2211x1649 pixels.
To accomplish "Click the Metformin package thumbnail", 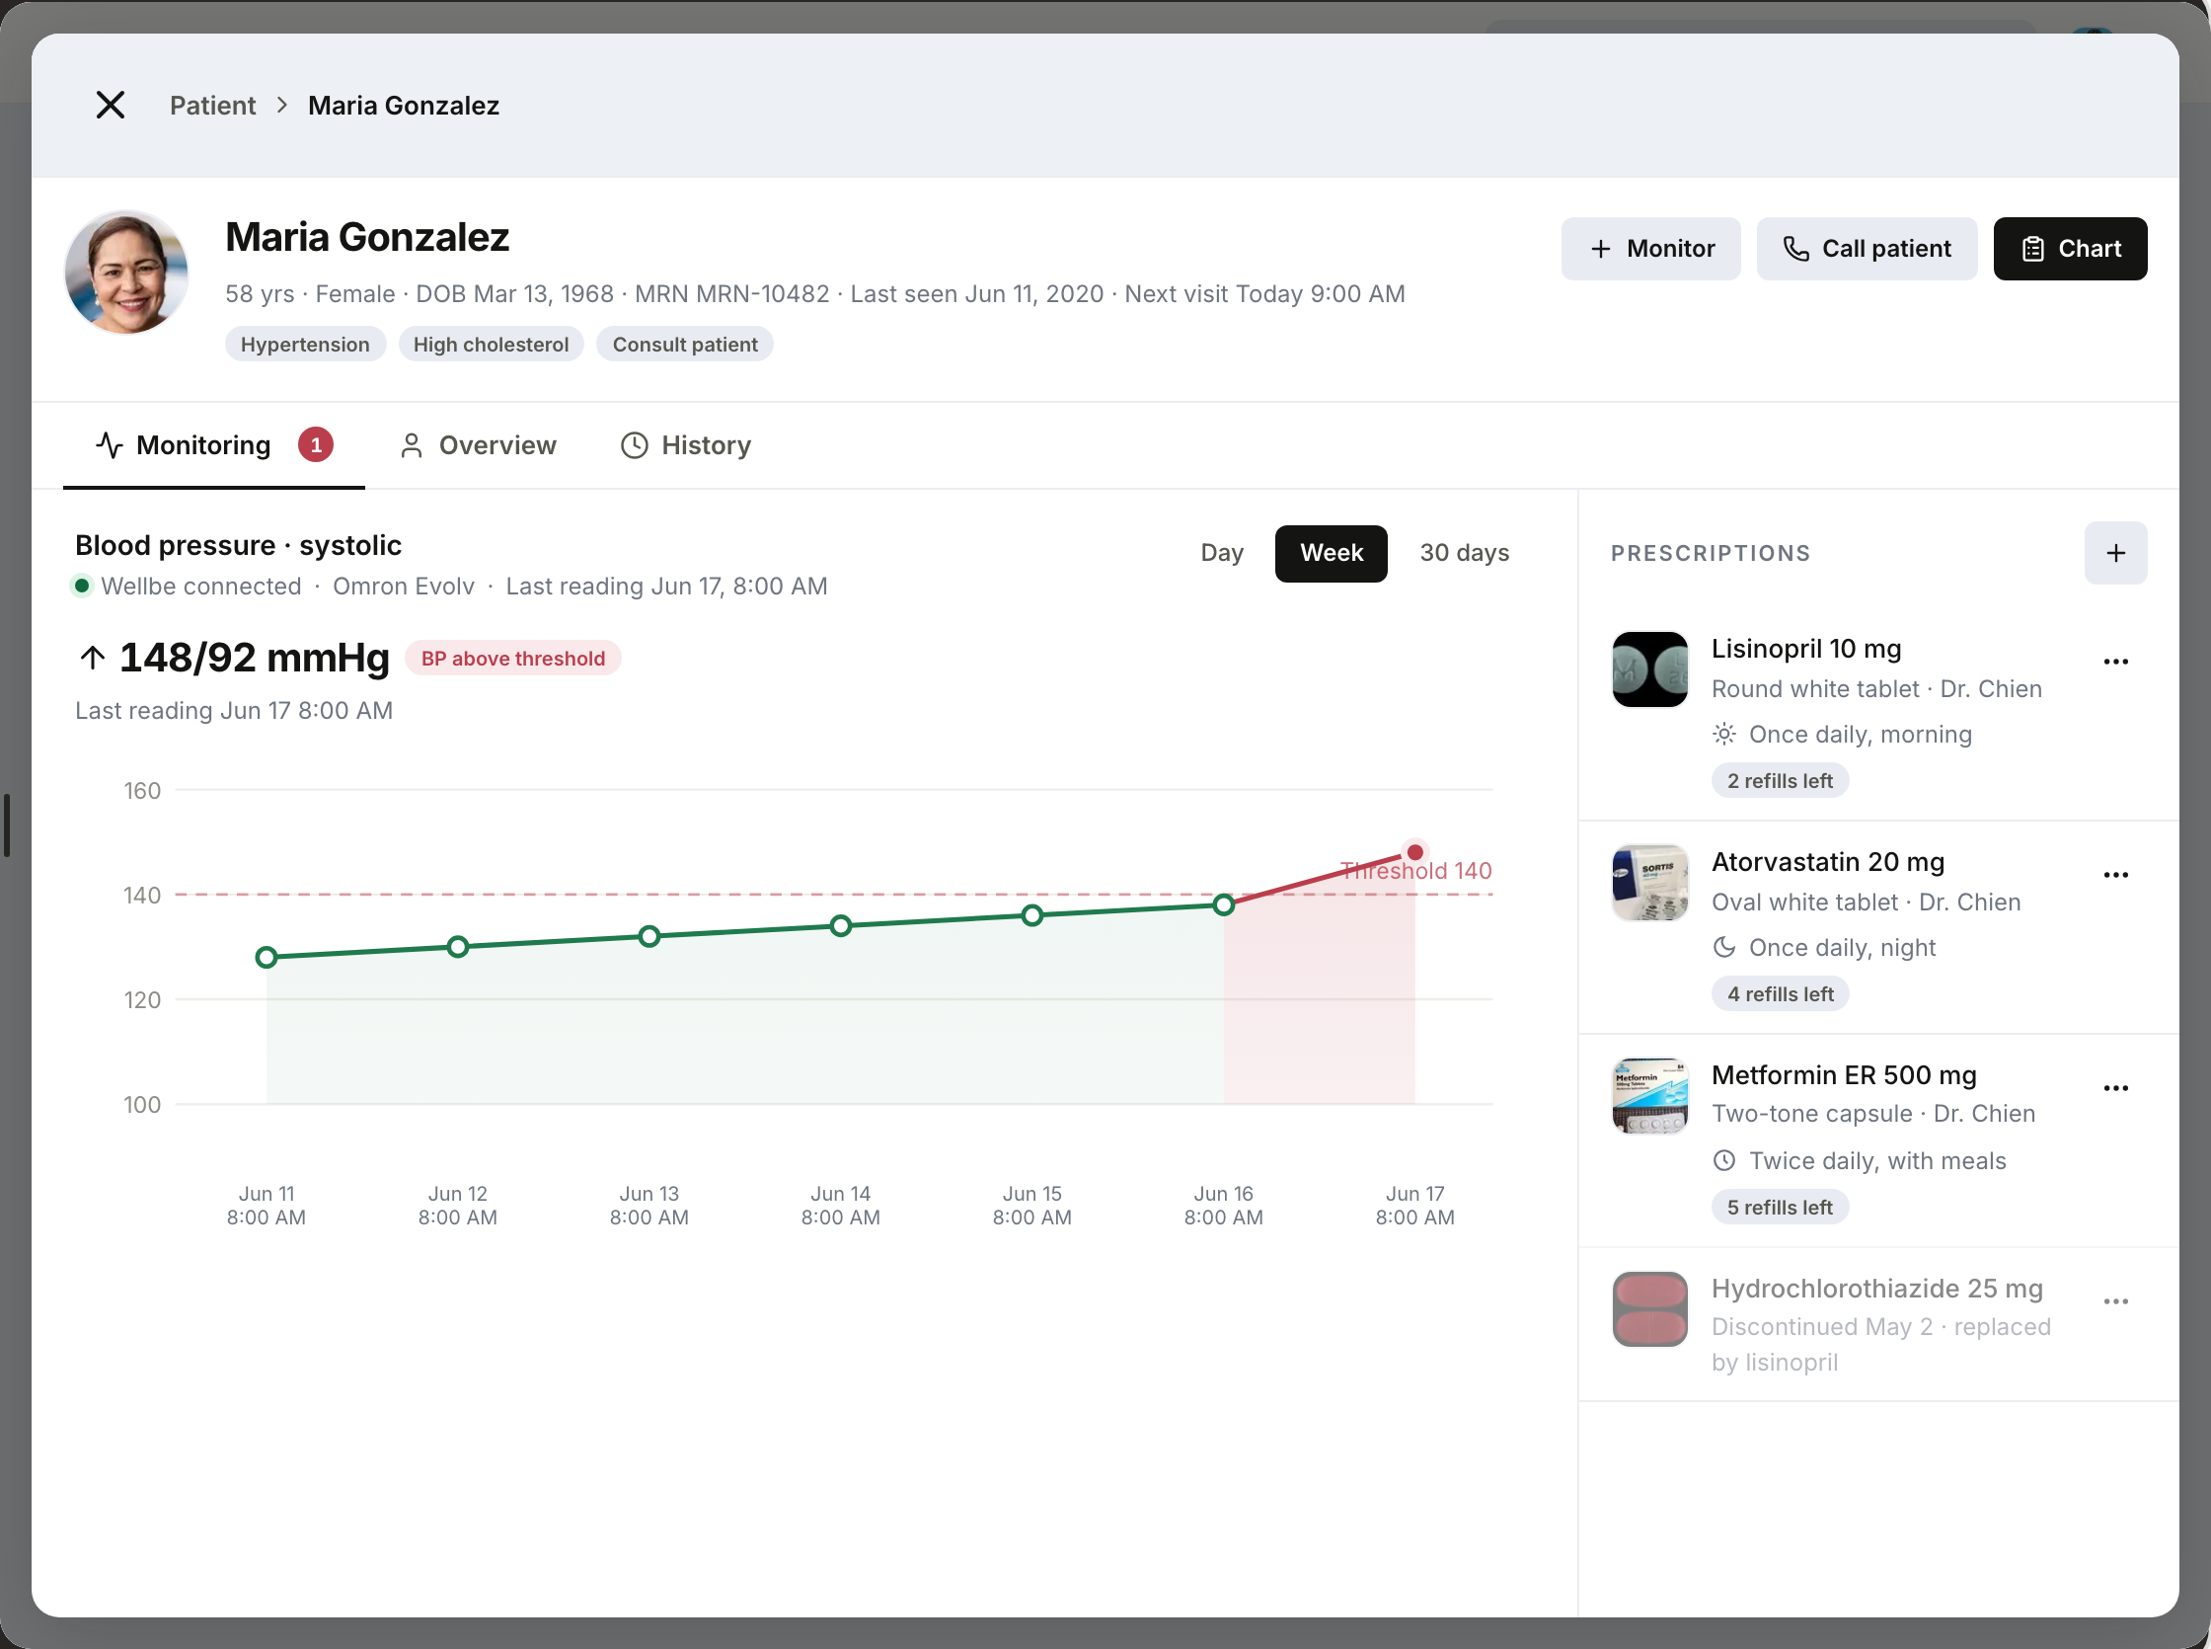I will 1649,1096.
